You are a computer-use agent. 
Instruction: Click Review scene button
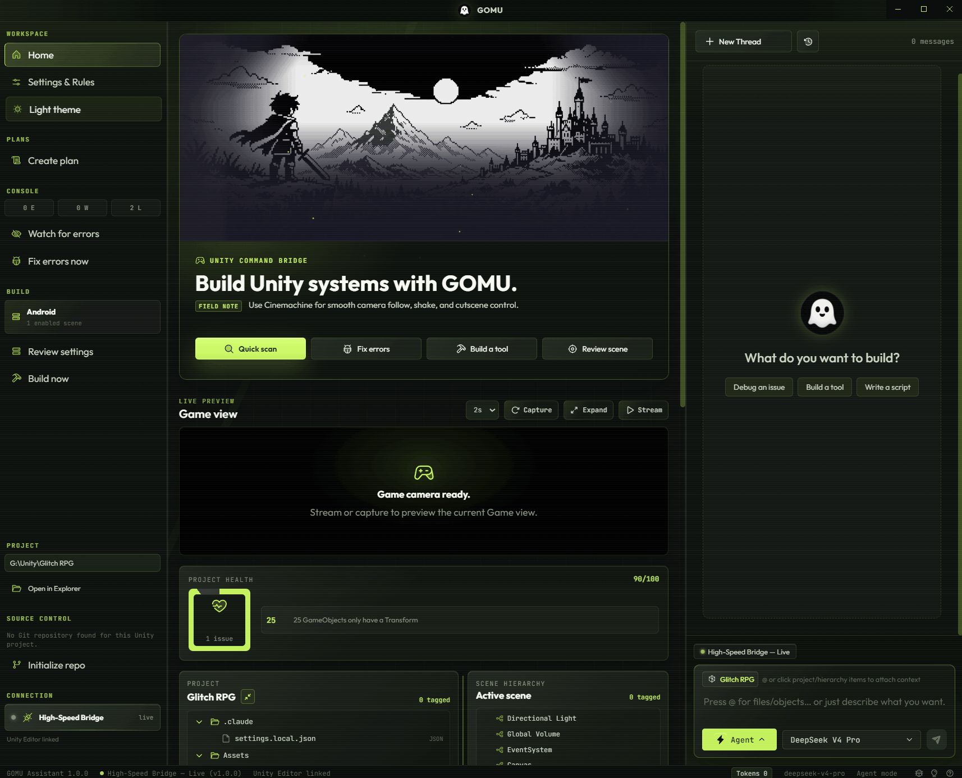[597, 349]
